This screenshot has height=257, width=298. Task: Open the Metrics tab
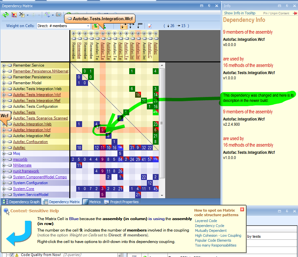click(x=92, y=202)
